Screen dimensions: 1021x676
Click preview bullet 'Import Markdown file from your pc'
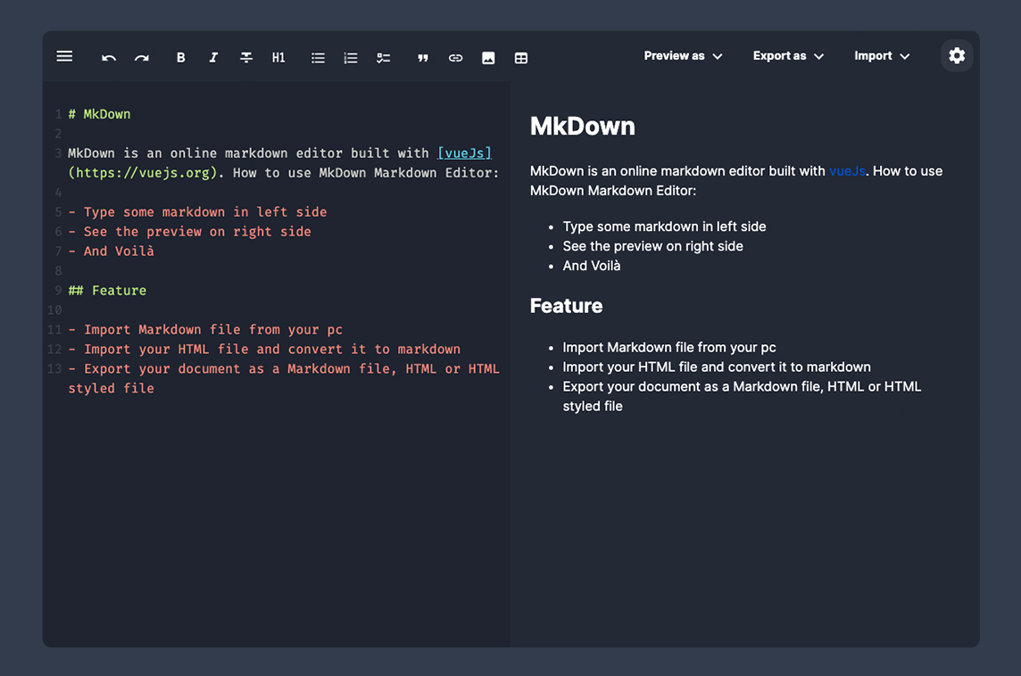(669, 348)
